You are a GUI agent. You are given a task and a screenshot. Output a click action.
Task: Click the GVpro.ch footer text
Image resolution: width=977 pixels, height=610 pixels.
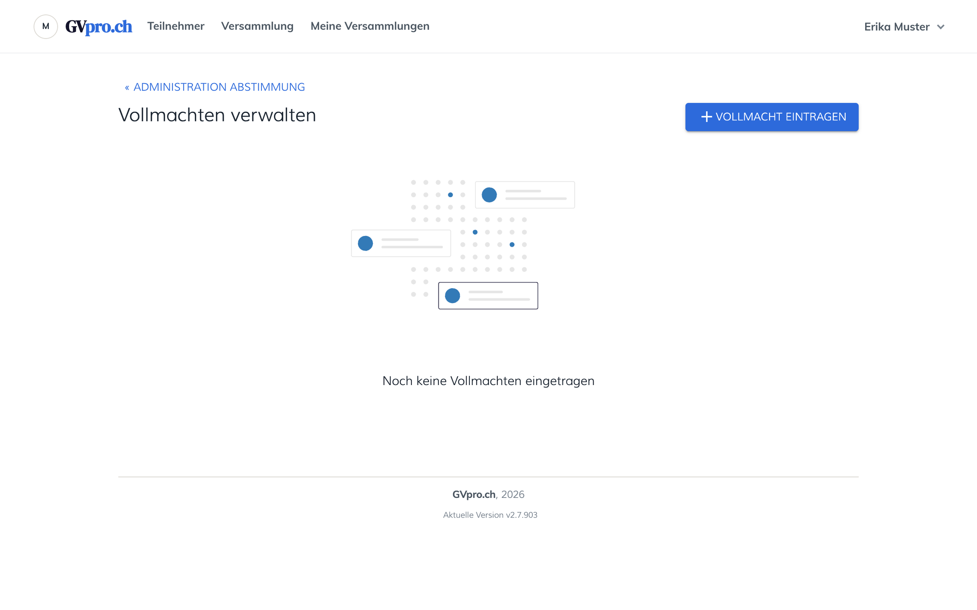pyautogui.click(x=474, y=494)
